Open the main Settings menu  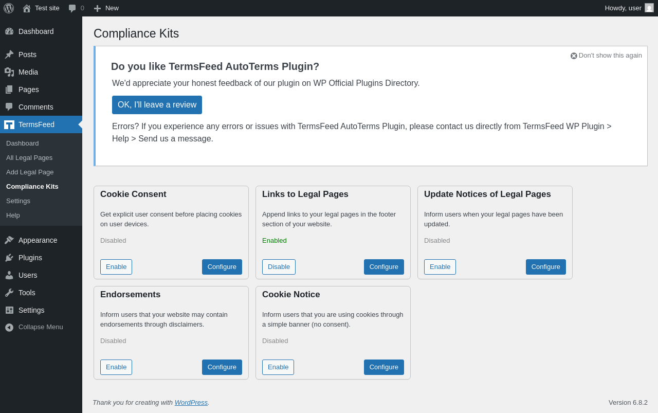point(41,310)
